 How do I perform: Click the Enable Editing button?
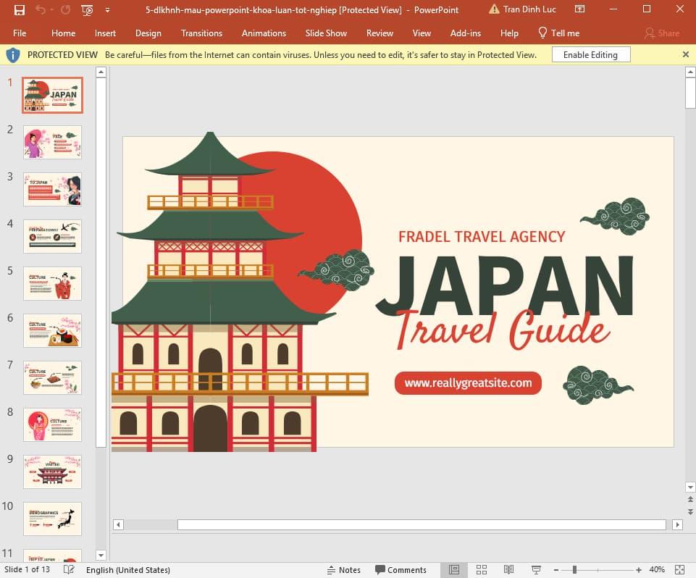coord(590,55)
